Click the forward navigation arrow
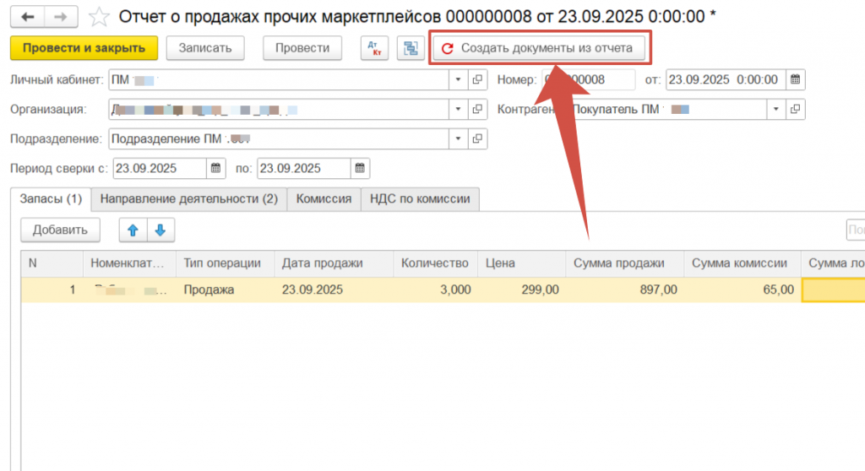The width and height of the screenshot is (865, 471). pos(61,16)
